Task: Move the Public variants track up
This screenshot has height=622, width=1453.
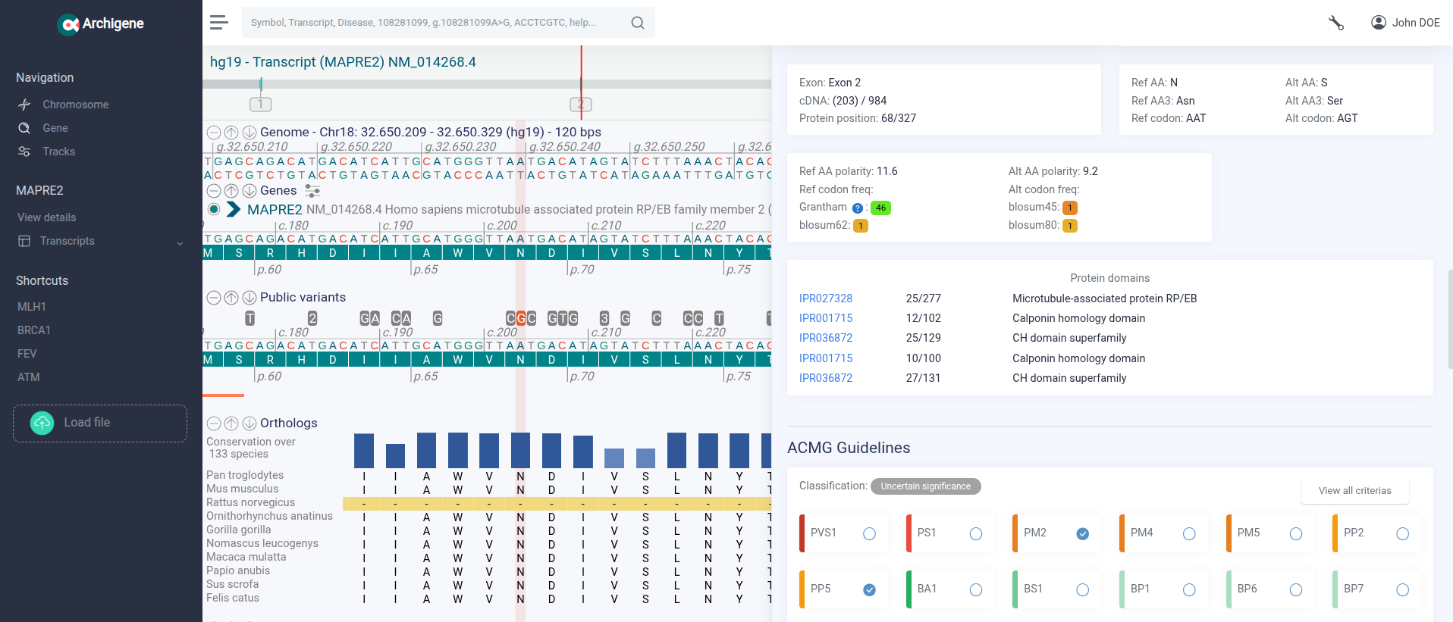Action: (x=231, y=298)
